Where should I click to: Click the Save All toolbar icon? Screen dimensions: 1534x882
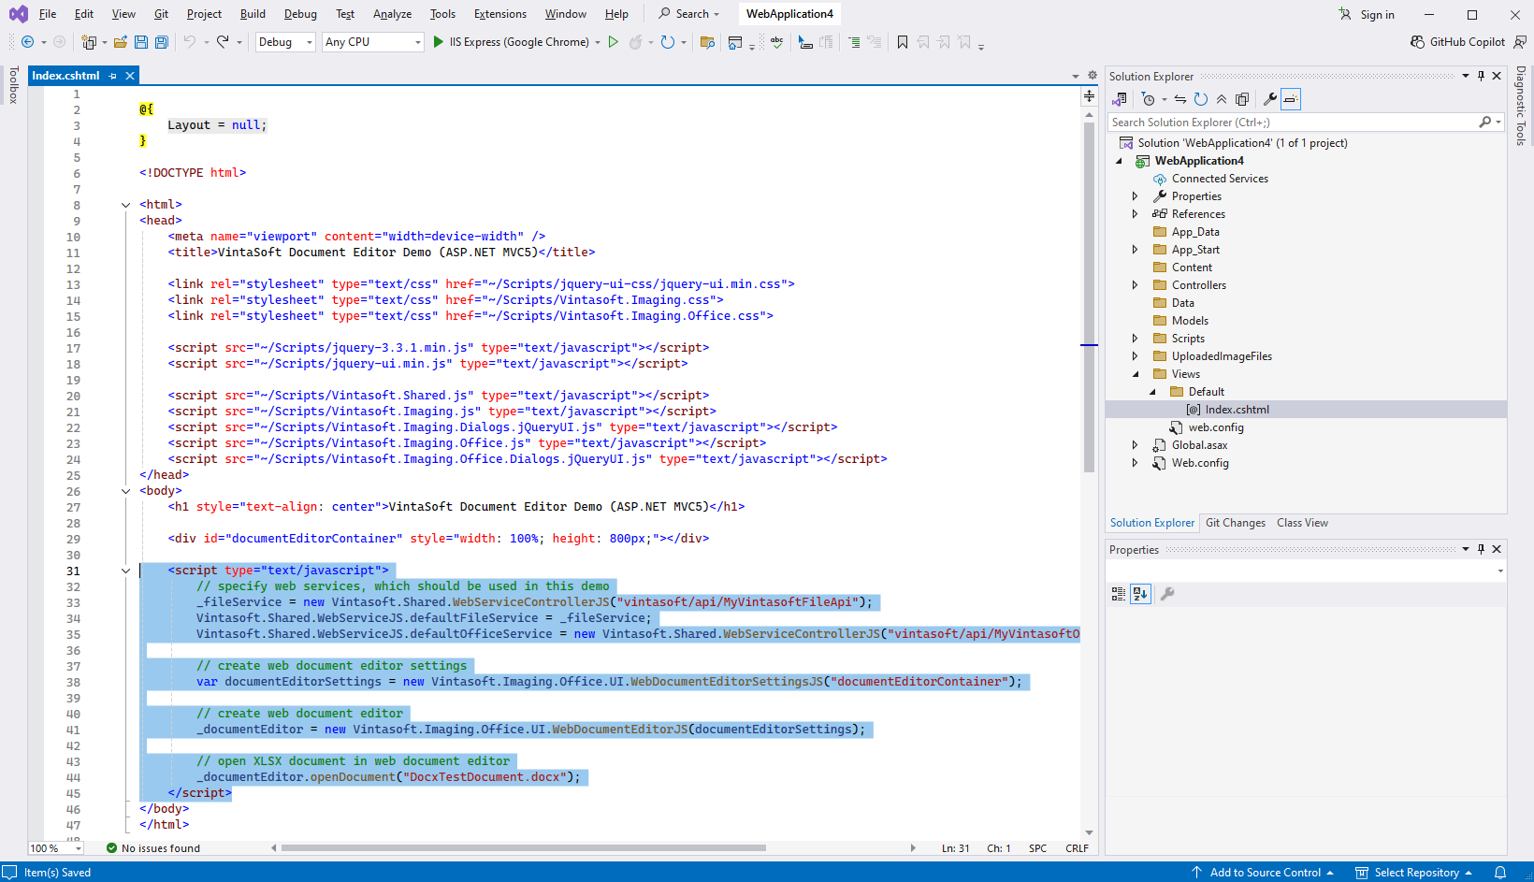coord(161,42)
